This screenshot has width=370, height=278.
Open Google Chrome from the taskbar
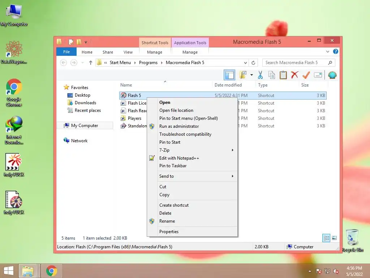point(52,271)
